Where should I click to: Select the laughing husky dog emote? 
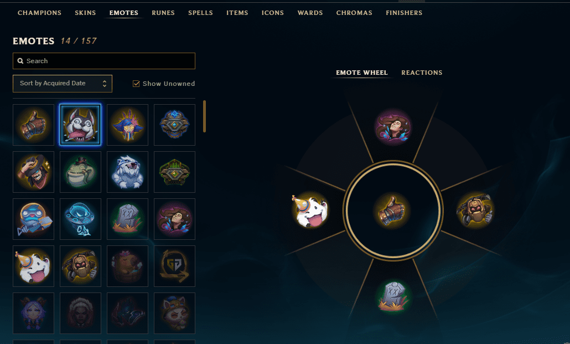80,125
